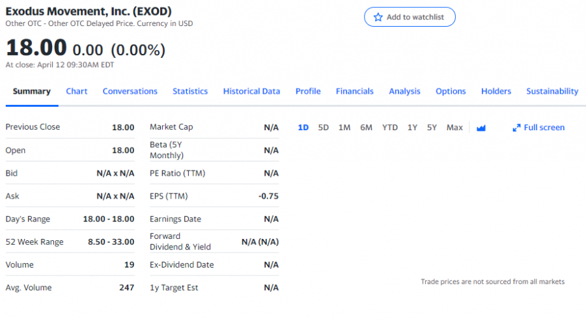The height and width of the screenshot is (319, 586).
Task: Open the Statistics tab
Action: coord(190,91)
